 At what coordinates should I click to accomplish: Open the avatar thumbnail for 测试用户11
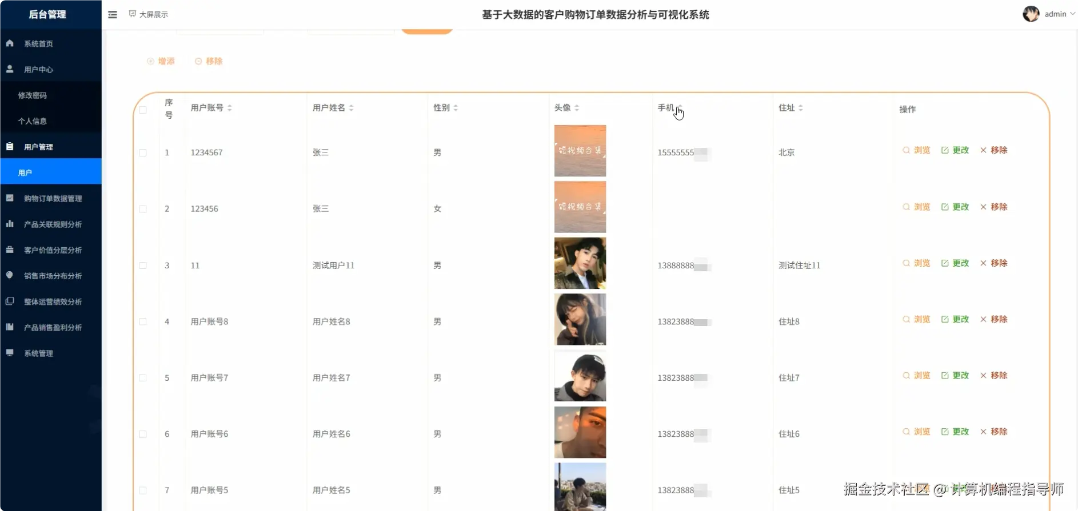click(580, 263)
